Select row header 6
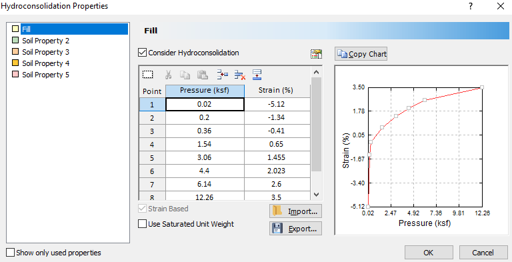Image resolution: width=512 pixels, height=262 pixels. [x=152, y=171]
